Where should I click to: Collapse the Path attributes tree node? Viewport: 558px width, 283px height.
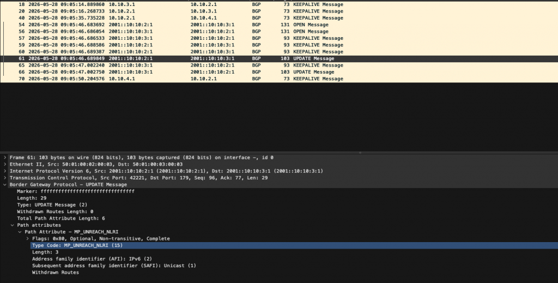[13, 225]
